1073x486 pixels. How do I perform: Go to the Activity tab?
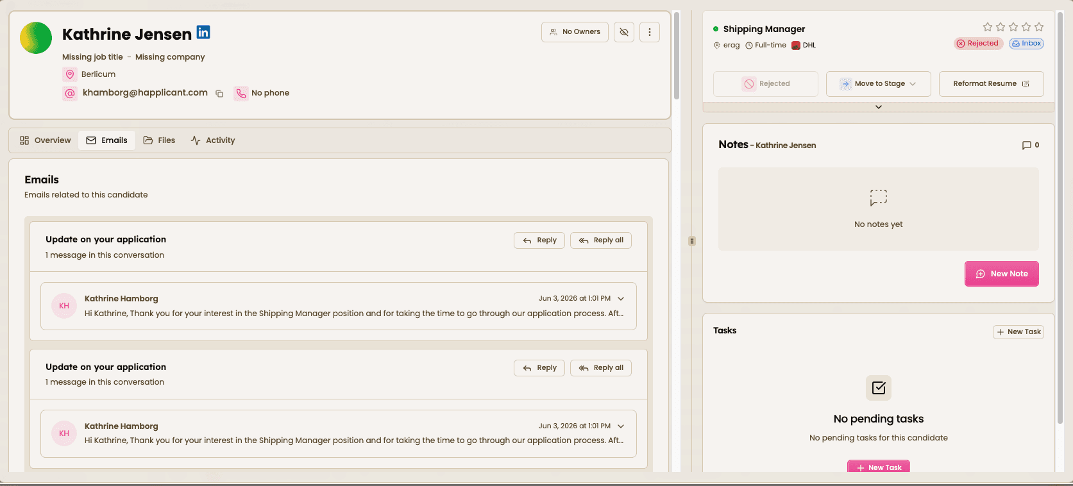(x=213, y=140)
